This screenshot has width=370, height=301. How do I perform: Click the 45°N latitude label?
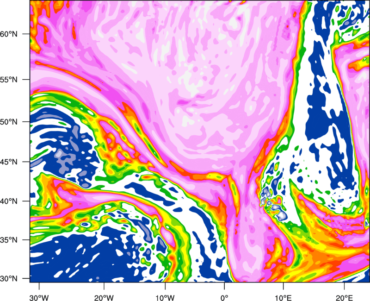coord(9,162)
